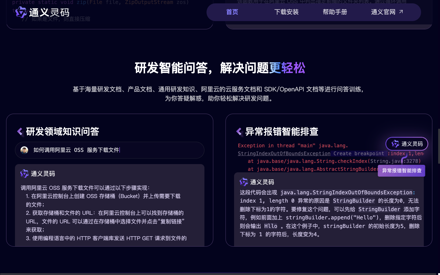
Task: Click the page vertical scrollbar thumb
Action: coord(439,146)
